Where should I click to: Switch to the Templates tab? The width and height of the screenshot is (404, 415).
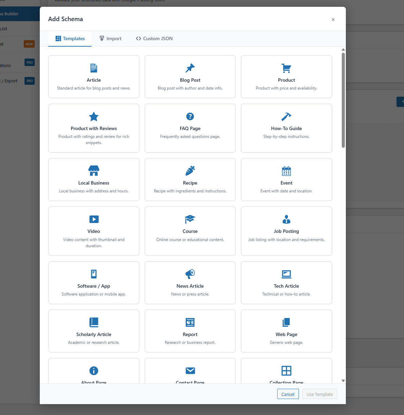coord(70,38)
